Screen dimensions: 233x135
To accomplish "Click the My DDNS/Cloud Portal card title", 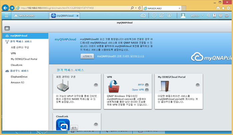I will point(172,77).
